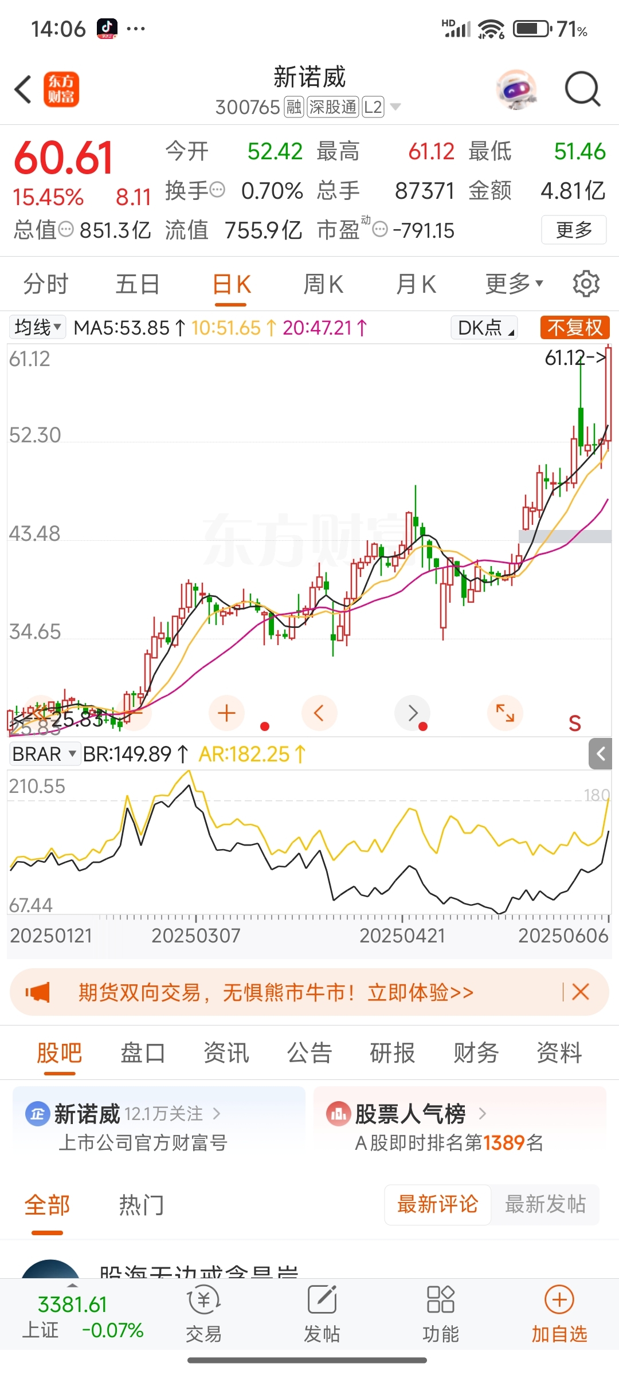The height and width of the screenshot is (1375, 619).
Task: Expand the 更多 chart period dropdown
Action: coord(514,284)
